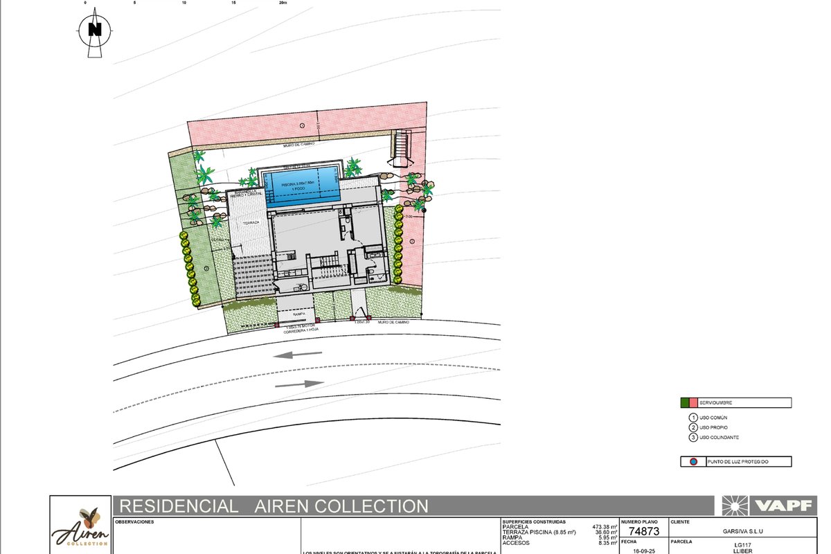The height and width of the screenshot is (554, 831).
Task: Click the plan number 74873
Action: (x=643, y=531)
